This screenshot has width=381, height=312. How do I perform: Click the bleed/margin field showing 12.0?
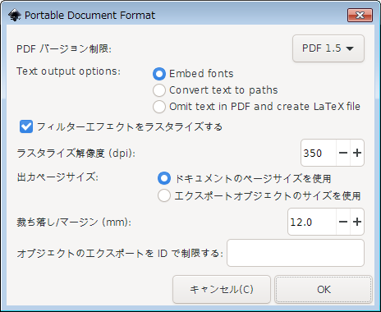point(312,222)
